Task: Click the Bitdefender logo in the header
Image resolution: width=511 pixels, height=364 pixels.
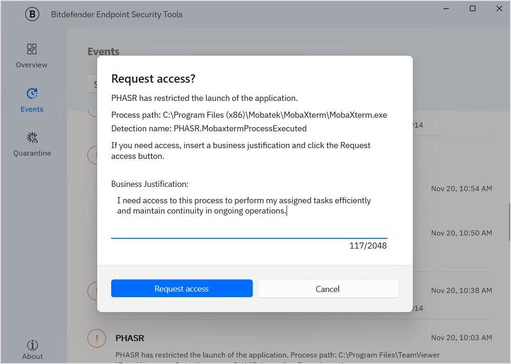Action: coord(32,14)
